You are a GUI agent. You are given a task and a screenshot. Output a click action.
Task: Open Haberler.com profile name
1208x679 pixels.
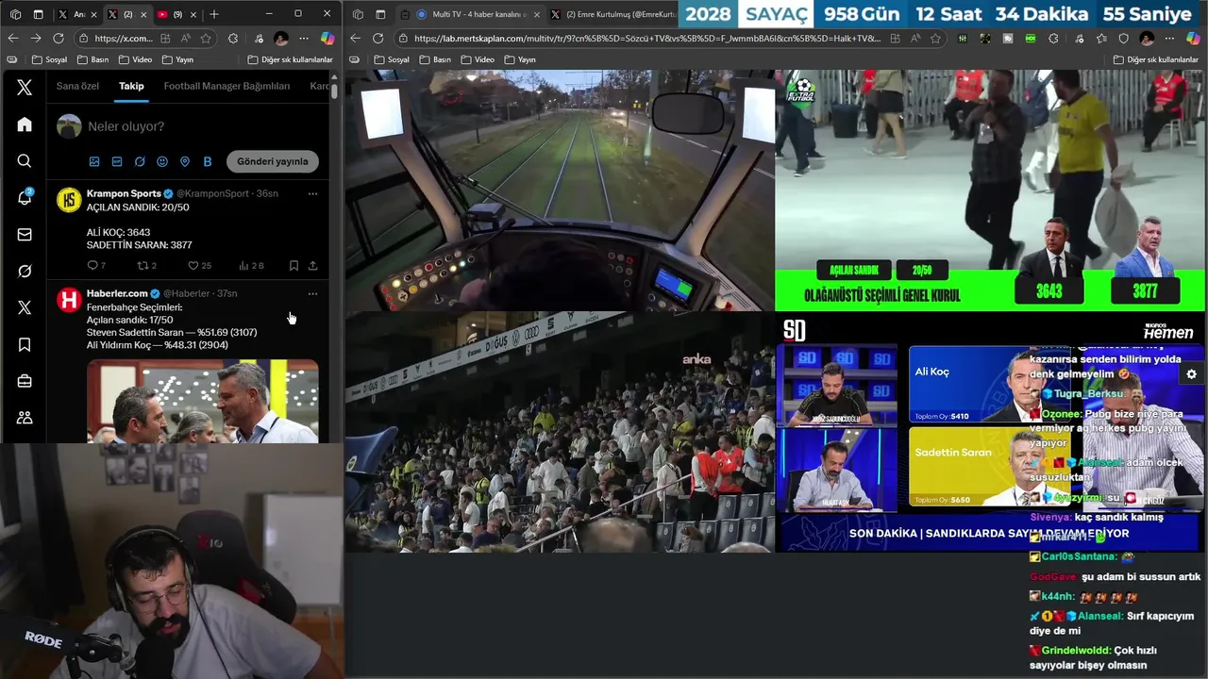coord(117,293)
